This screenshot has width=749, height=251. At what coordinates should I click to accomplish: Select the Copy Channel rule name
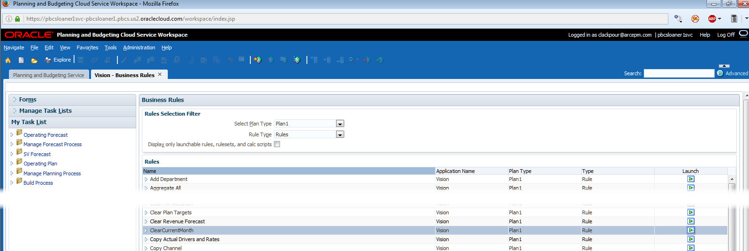click(x=166, y=248)
